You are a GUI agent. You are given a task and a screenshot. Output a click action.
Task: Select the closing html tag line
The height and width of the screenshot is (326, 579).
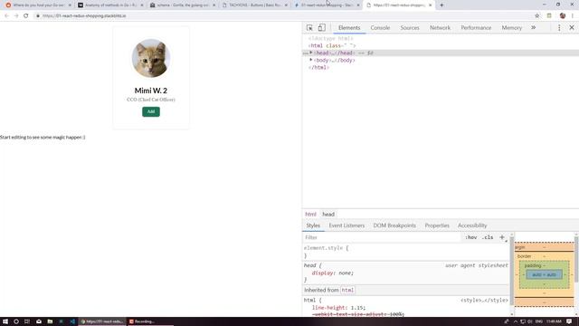(318, 67)
